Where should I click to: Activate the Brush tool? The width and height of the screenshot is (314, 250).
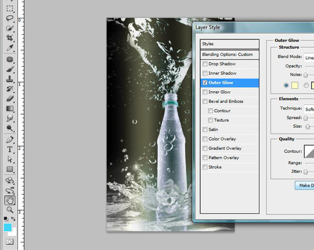click(x=10, y=69)
